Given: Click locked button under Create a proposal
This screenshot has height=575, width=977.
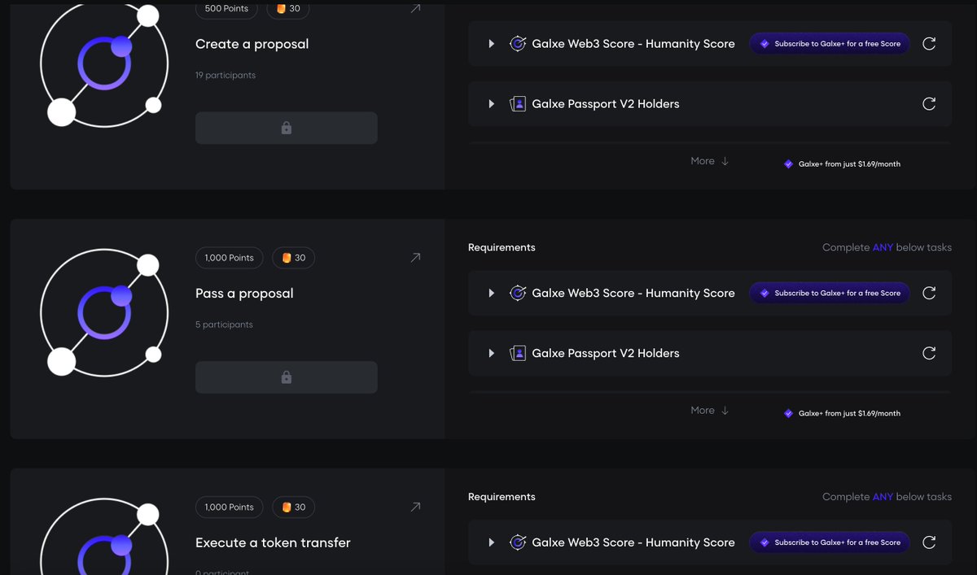Looking at the screenshot, I should pos(287,128).
